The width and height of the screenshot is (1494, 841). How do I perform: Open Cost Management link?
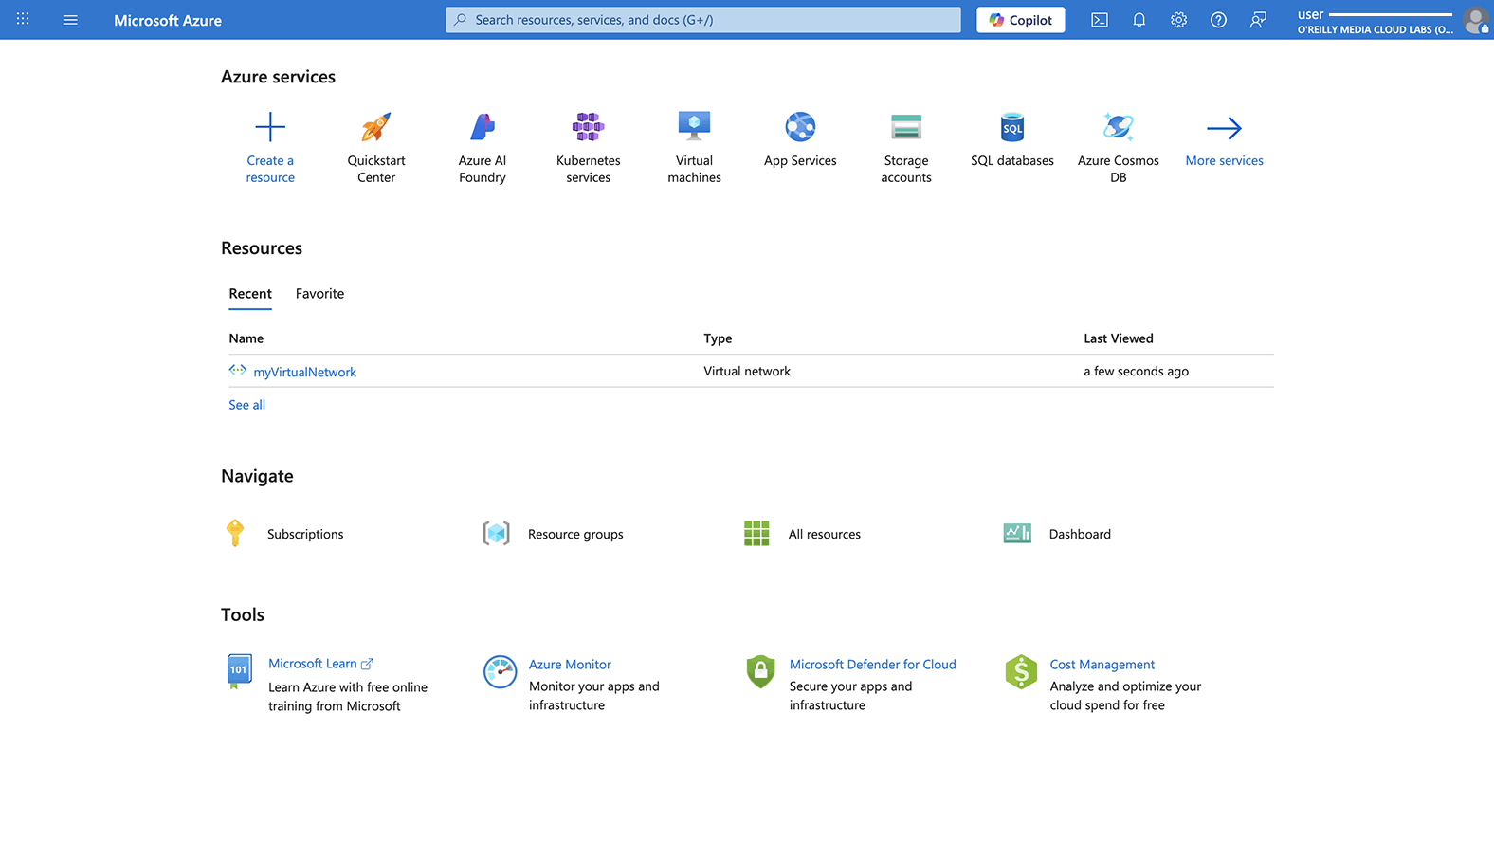coord(1102,665)
